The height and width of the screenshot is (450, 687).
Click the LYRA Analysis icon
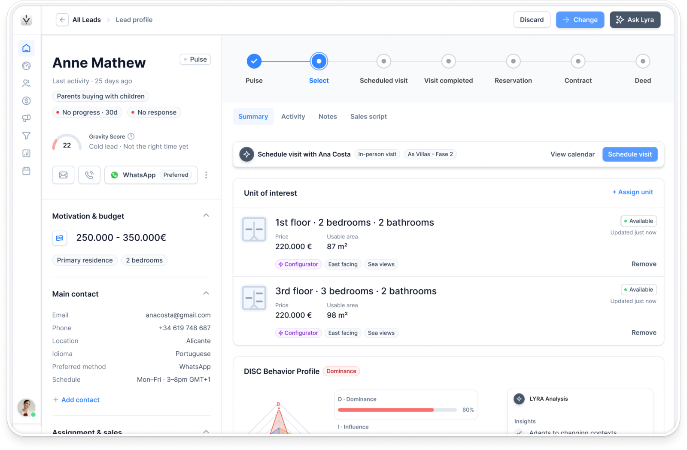tap(519, 399)
